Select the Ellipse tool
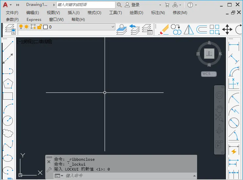The width and height of the screenshot is (243, 180). (8, 158)
